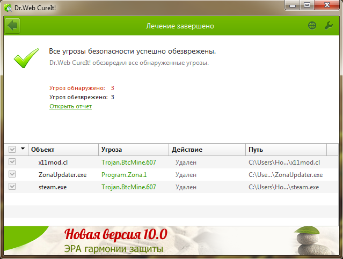Toggle checkbox for x11mod.cl row
Viewport: 343px width, 259px height.
(x=12, y=162)
